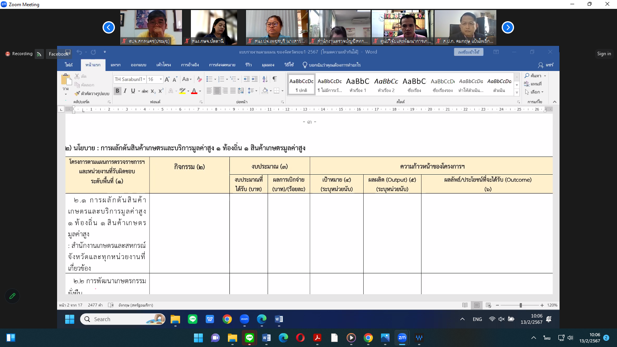Click the Undo arrow in Word
This screenshot has width=617, height=347.
point(79,52)
